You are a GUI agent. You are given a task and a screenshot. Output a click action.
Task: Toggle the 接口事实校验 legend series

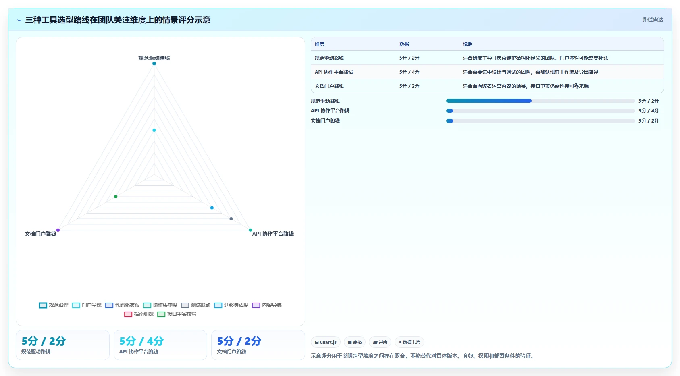[177, 314]
